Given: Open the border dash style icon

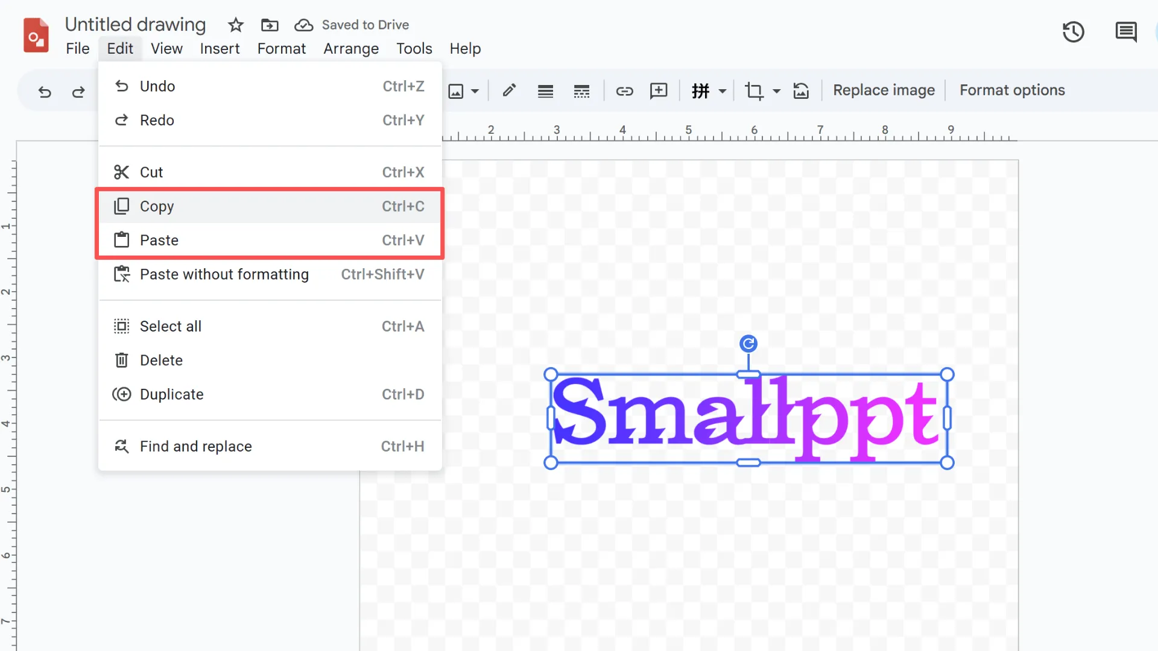Looking at the screenshot, I should point(581,91).
